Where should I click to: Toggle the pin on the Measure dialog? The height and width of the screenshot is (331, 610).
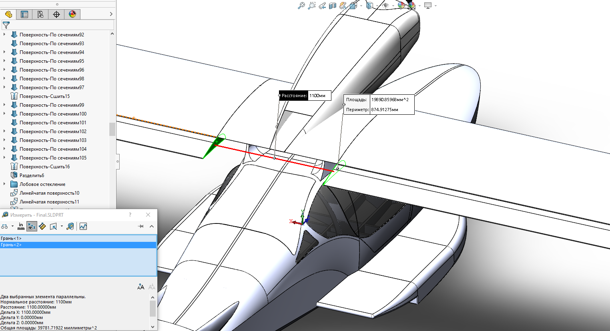click(140, 226)
